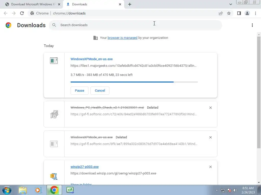Close the Download Microsoft Windows XP tab
This screenshot has height=195, width=261.
(59, 4)
